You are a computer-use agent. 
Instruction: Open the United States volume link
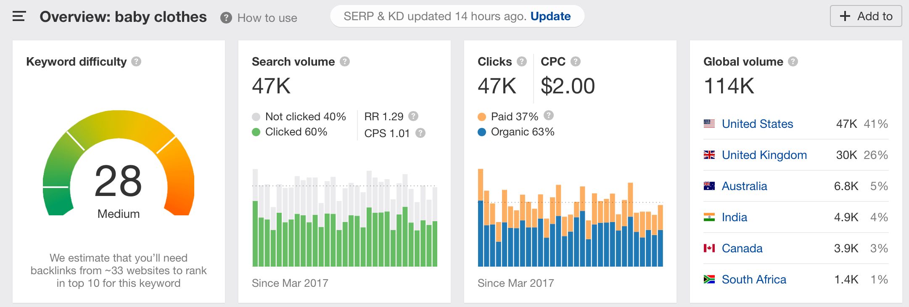(x=757, y=124)
